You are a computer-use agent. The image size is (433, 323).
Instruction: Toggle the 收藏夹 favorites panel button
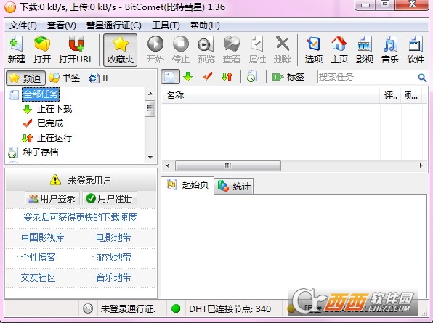121,50
